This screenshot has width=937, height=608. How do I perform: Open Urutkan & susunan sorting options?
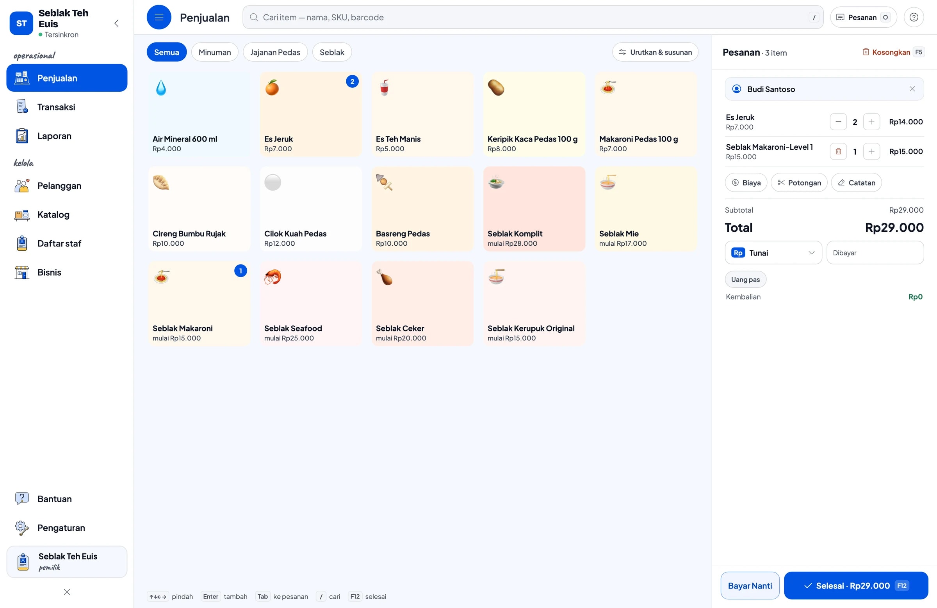coord(655,52)
